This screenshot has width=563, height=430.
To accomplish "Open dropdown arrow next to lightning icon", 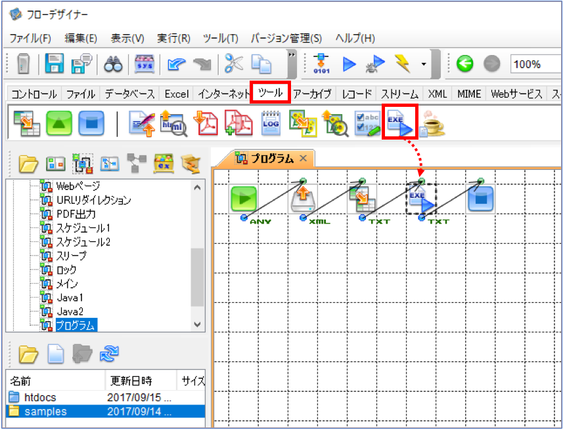I will coord(424,64).
